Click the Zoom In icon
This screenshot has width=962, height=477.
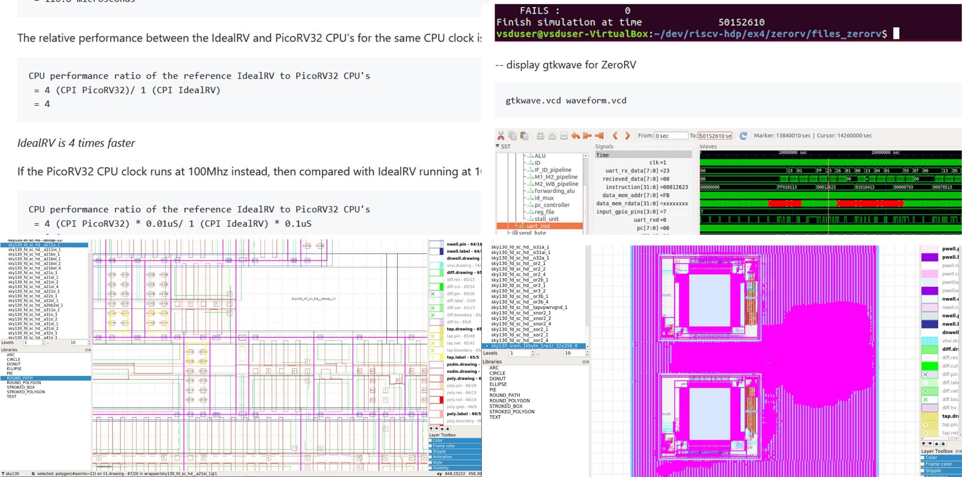click(552, 136)
